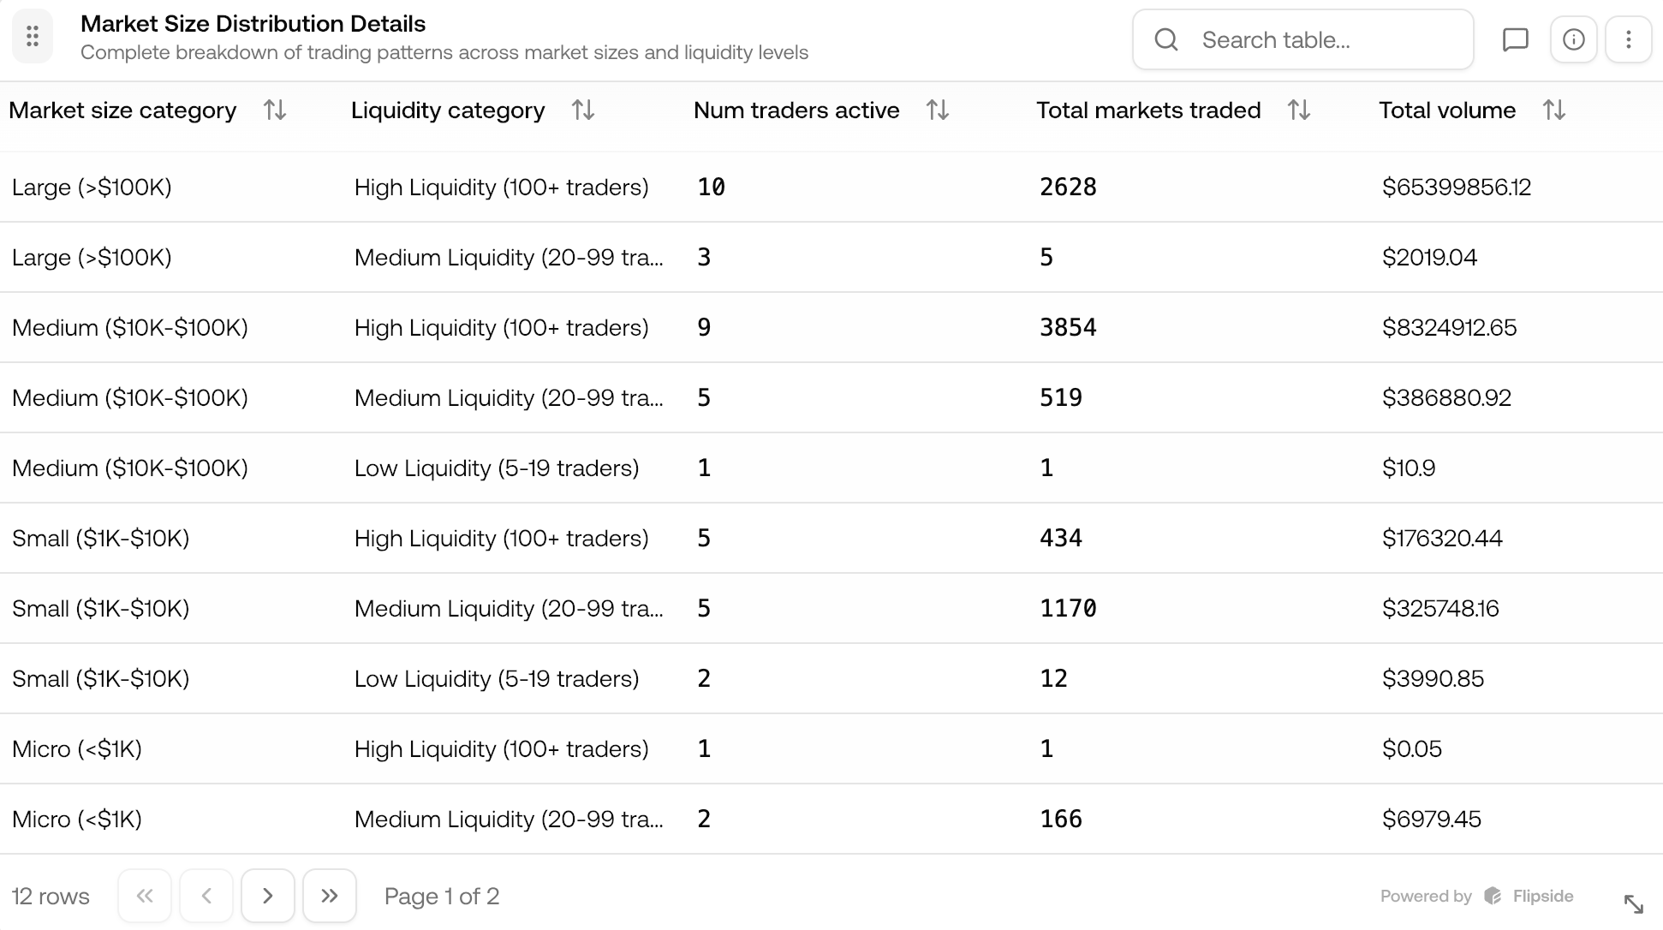Image resolution: width=1663 pixels, height=930 pixels.
Task: Select the Market Size Distribution Details title
Action: coord(253,24)
